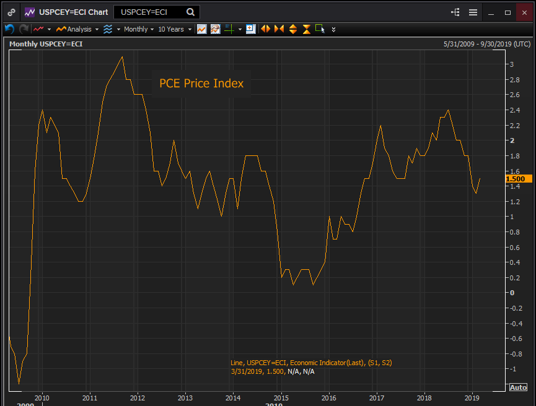
Task: Click the 2.8 y-axis label
Action: tap(514, 80)
